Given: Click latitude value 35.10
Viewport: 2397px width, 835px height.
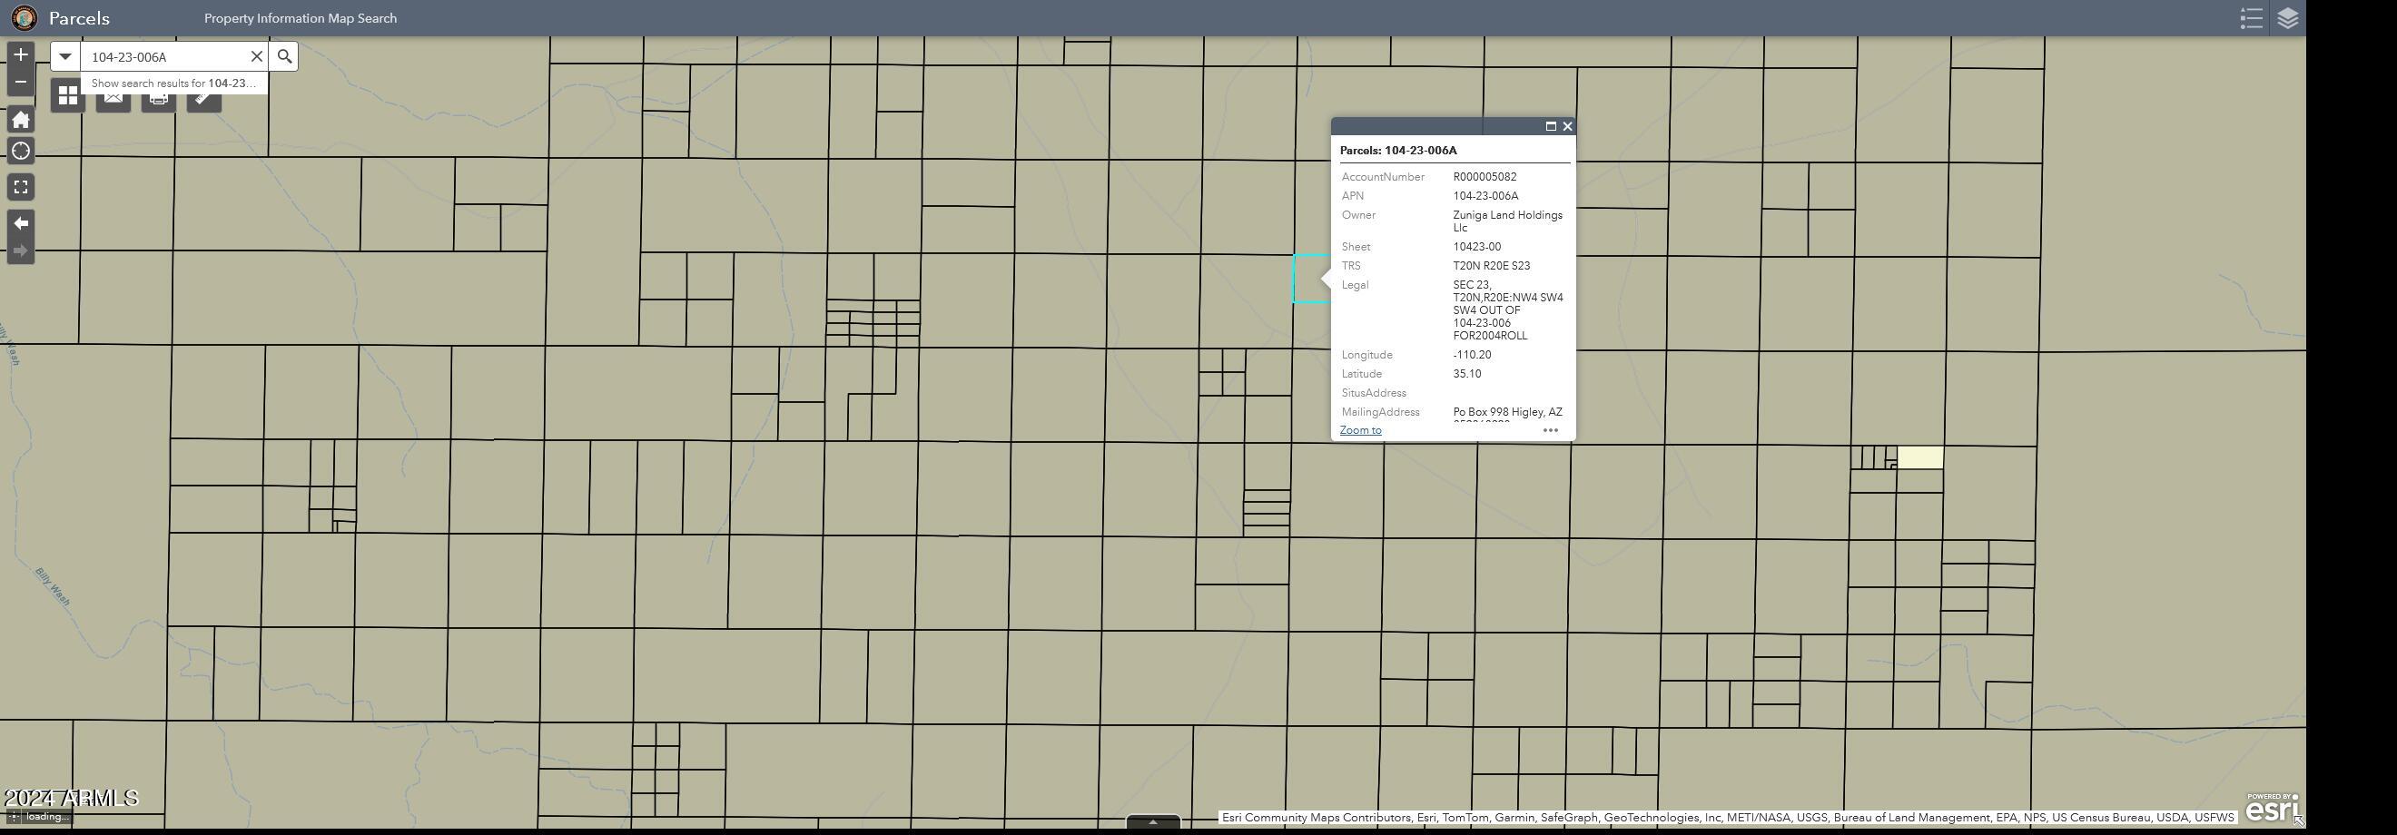Looking at the screenshot, I should (x=1466, y=374).
